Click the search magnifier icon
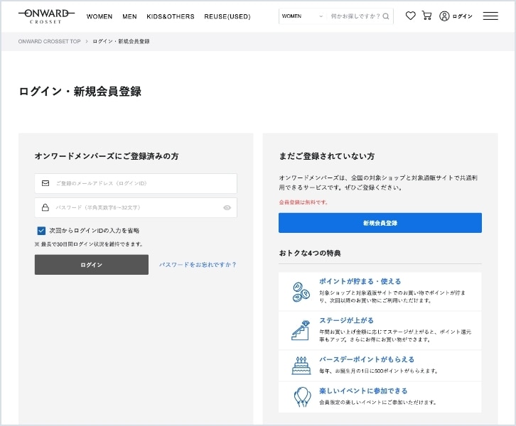Image resolution: width=516 pixels, height=426 pixels. [x=386, y=16]
